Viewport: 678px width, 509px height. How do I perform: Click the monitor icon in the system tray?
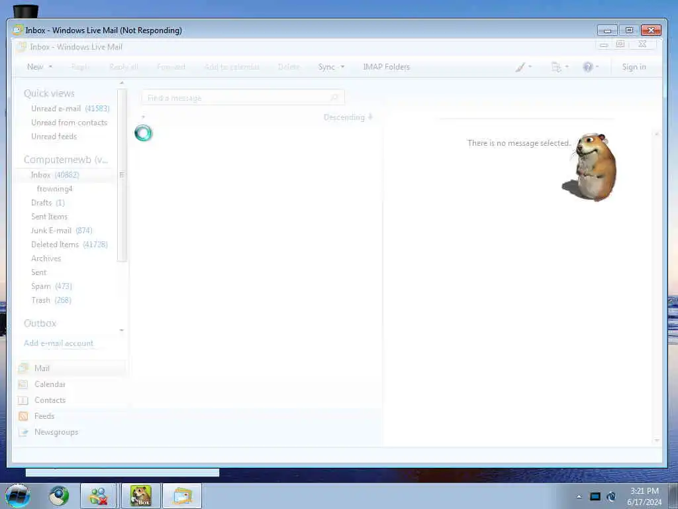pyautogui.click(x=595, y=496)
